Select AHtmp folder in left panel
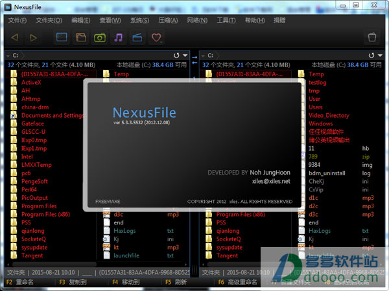This screenshot has height=291, width=389. tap(30, 99)
